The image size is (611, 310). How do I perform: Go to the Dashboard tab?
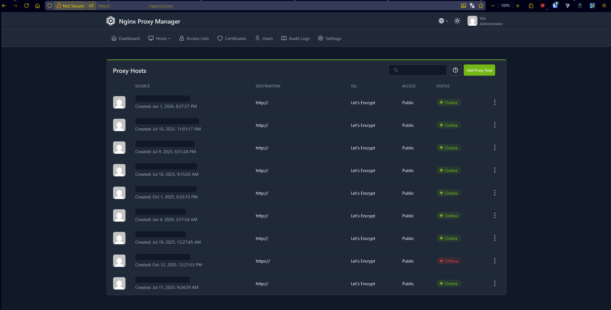pyautogui.click(x=125, y=38)
